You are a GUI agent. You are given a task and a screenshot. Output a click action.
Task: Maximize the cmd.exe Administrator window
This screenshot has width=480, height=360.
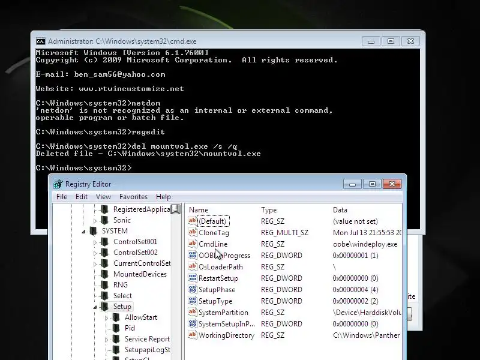tap(391, 41)
